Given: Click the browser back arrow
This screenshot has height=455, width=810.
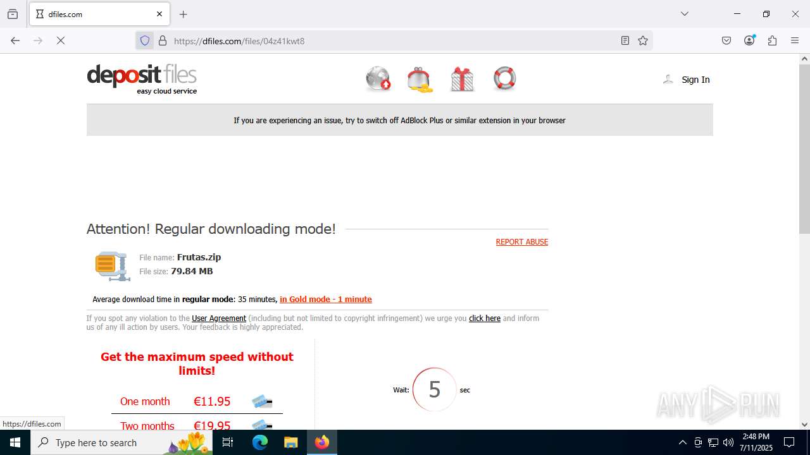Looking at the screenshot, I should 15,40.
